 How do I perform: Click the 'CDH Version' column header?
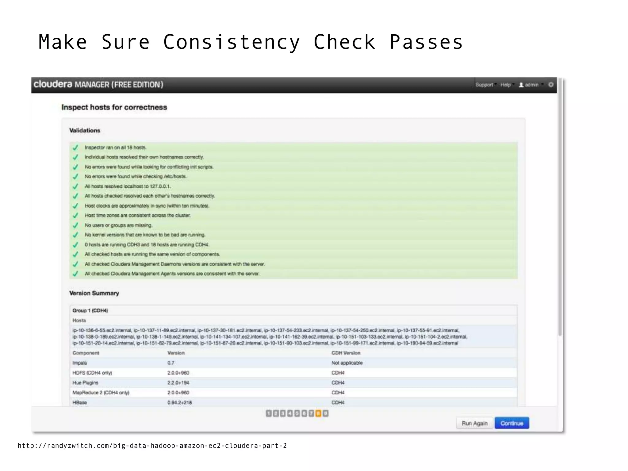pyautogui.click(x=346, y=353)
